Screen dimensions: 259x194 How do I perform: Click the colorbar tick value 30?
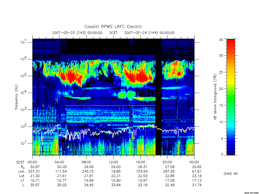tap(221, 56)
